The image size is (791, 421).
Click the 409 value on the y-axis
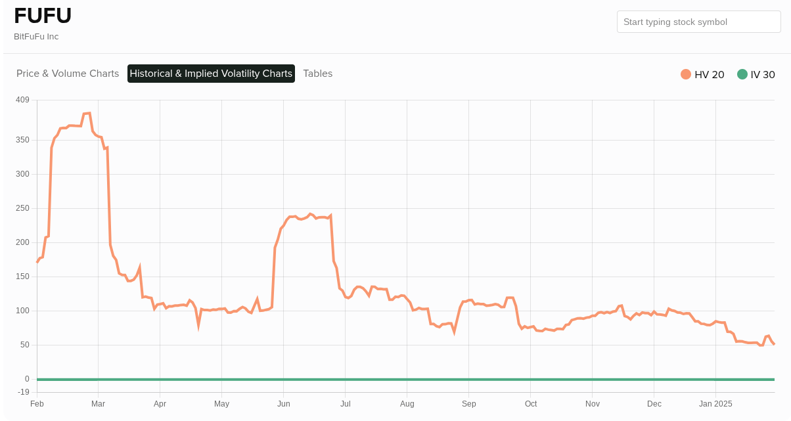21,99
